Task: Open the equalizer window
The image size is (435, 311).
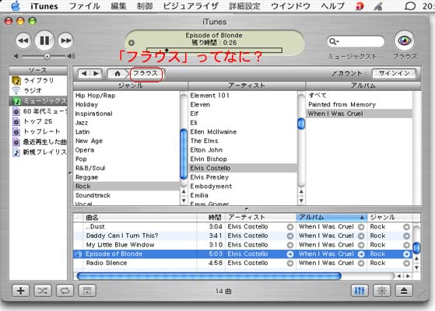Action: [360, 291]
